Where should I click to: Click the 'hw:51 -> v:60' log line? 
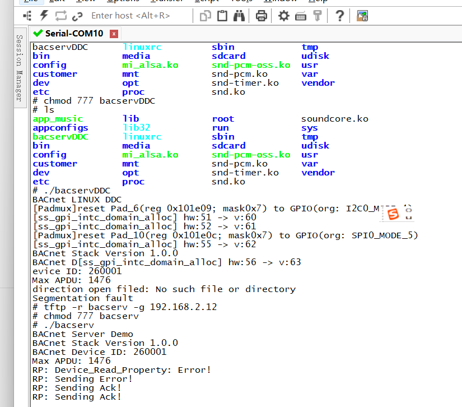pos(144,218)
